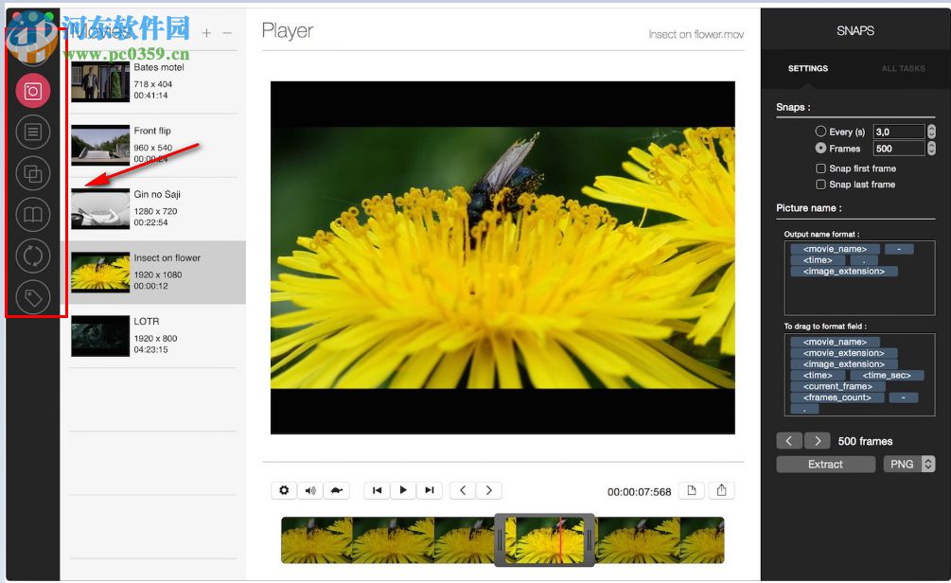Open player settings gear icon
951x583 pixels.
(x=283, y=489)
